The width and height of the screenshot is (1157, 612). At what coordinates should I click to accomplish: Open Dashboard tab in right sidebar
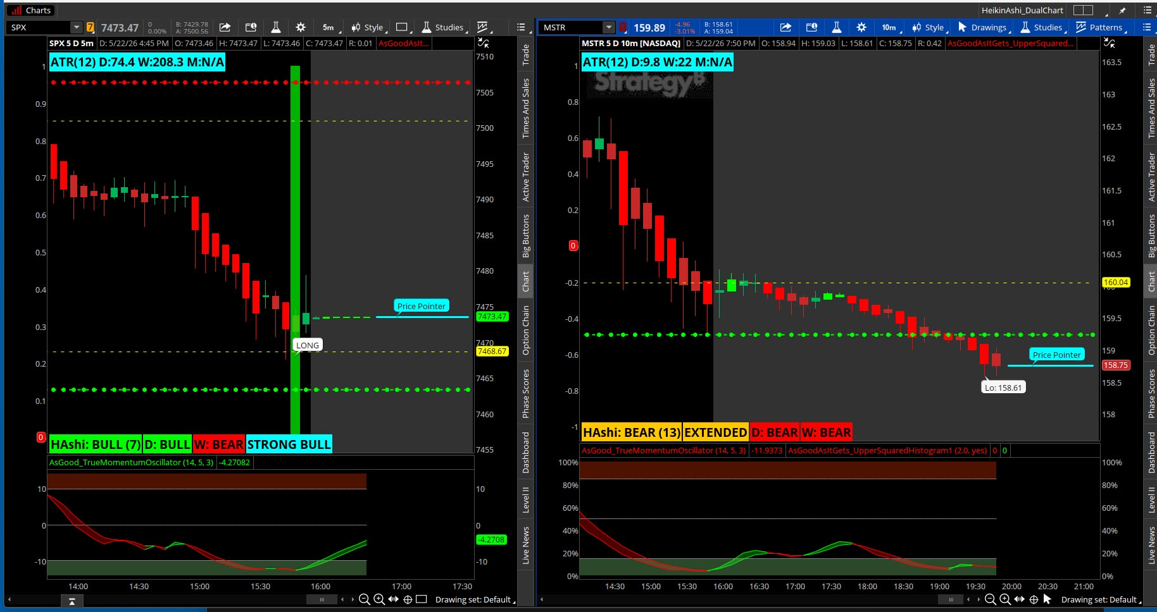click(x=1151, y=452)
